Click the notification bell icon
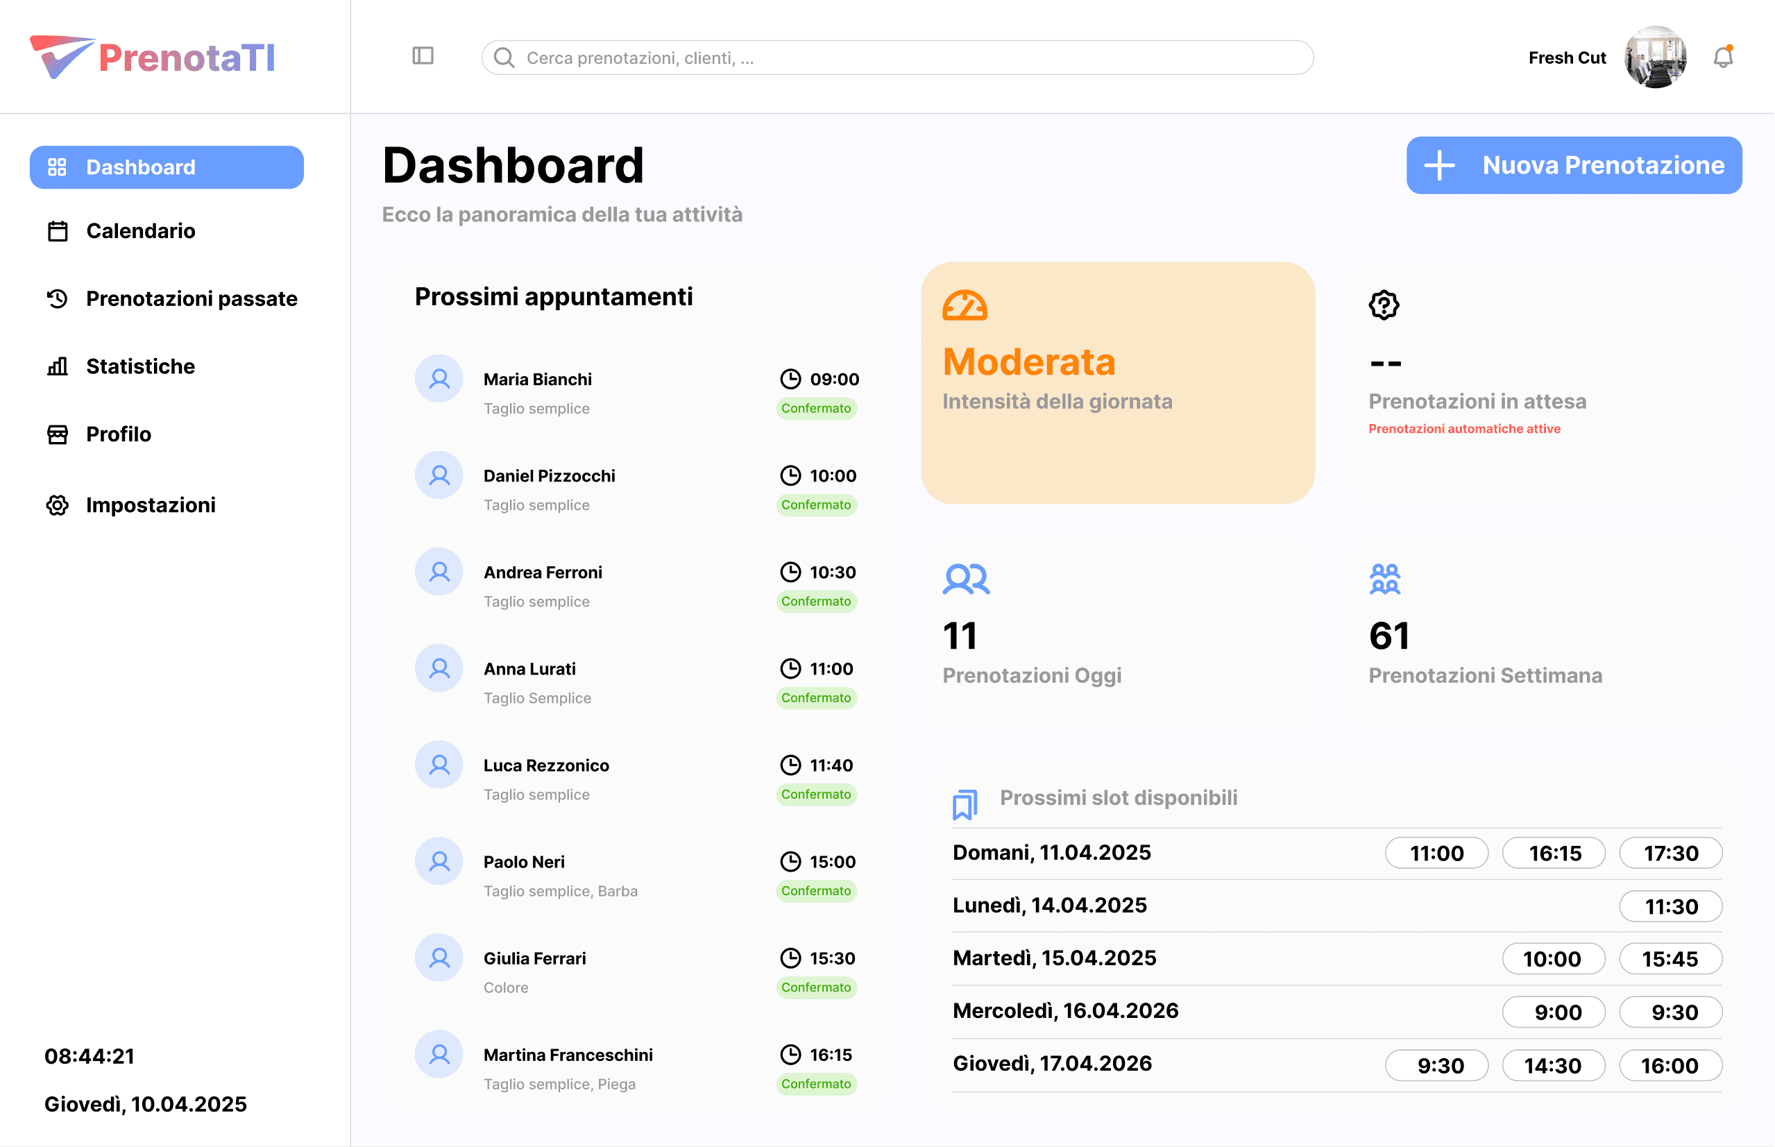1775x1147 pixels. [1723, 56]
